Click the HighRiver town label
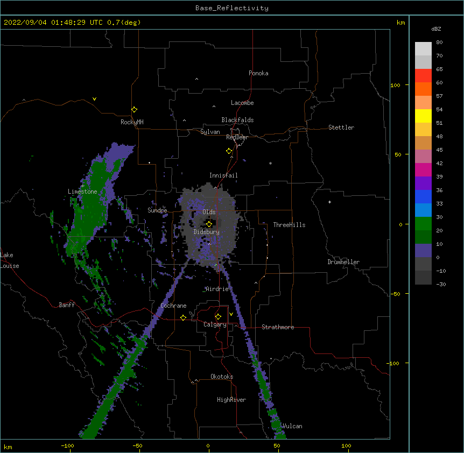This screenshot has width=464, height=453. click(231, 400)
